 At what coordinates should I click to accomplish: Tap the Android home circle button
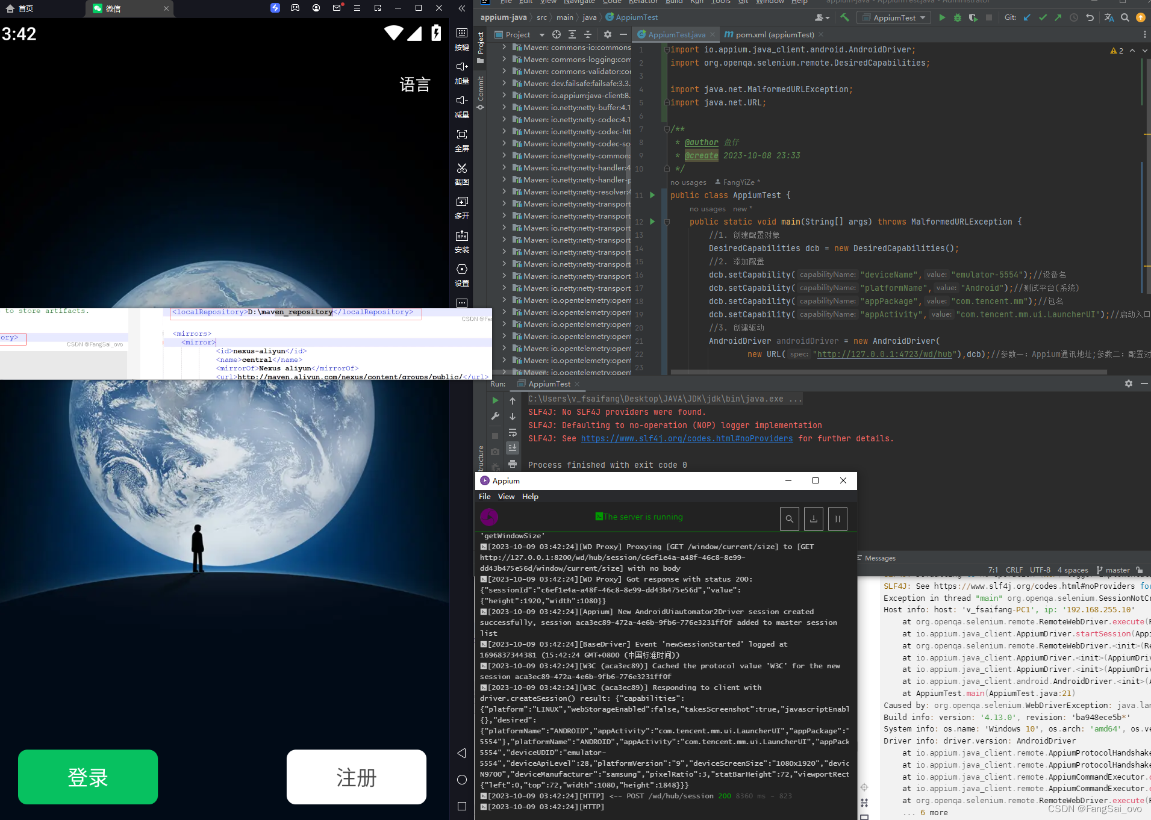pyautogui.click(x=462, y=780)
